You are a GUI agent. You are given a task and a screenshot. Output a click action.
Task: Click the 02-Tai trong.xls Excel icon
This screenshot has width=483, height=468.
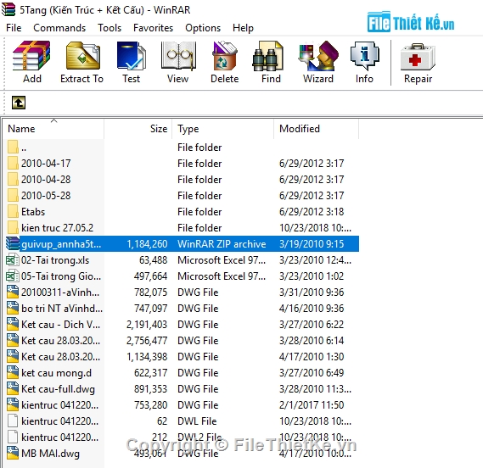point(13,260)
